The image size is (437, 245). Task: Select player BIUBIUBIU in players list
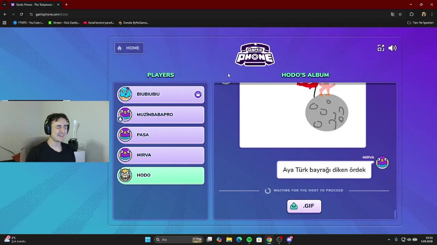[x=161, y=94]
